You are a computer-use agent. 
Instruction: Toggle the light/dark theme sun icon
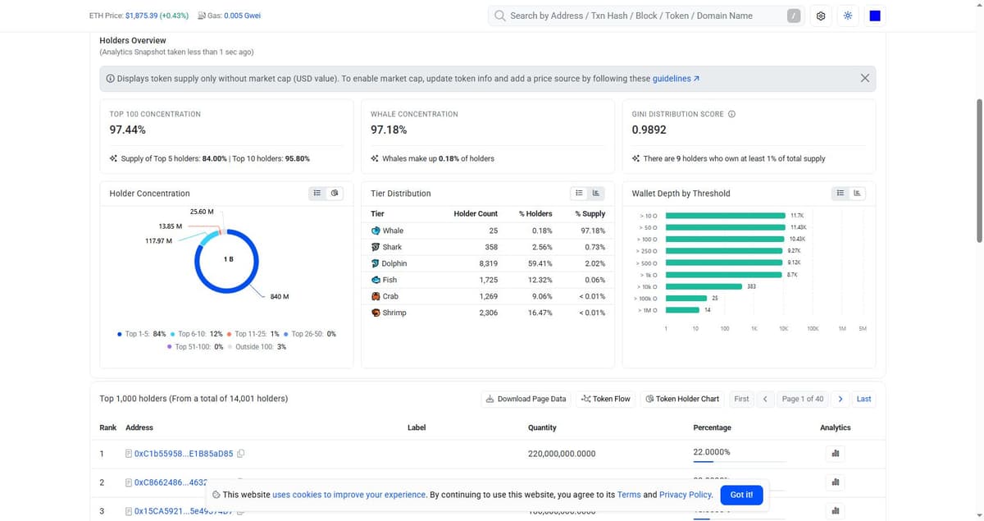coord(848,16)
